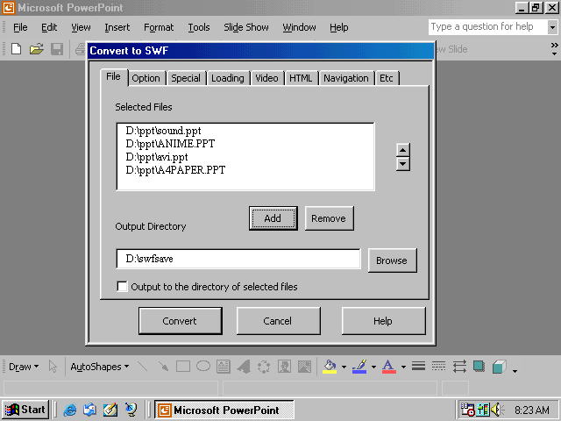This screenshot has height=421, width=561.
Task: Switch to the Special tab
Action: point(186,78)
